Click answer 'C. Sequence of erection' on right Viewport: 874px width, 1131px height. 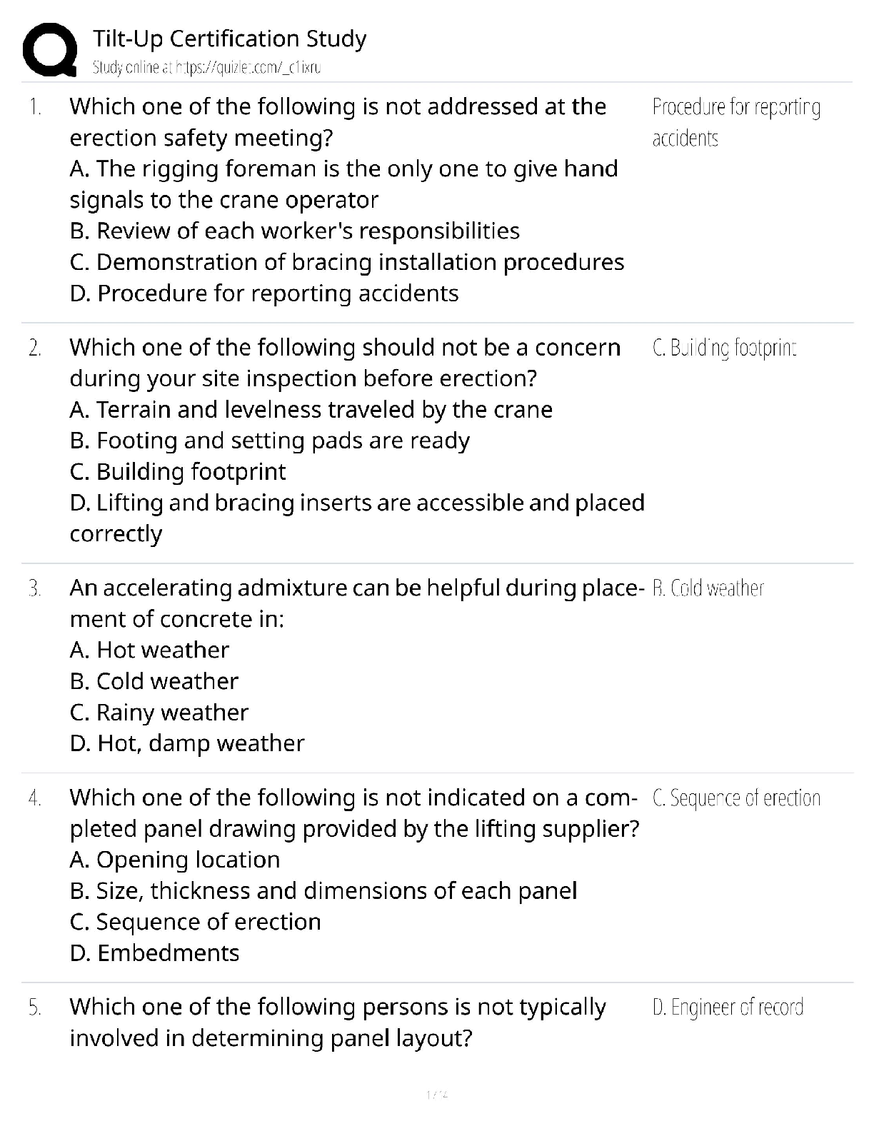pyautogui.click(x=736, y=798)
